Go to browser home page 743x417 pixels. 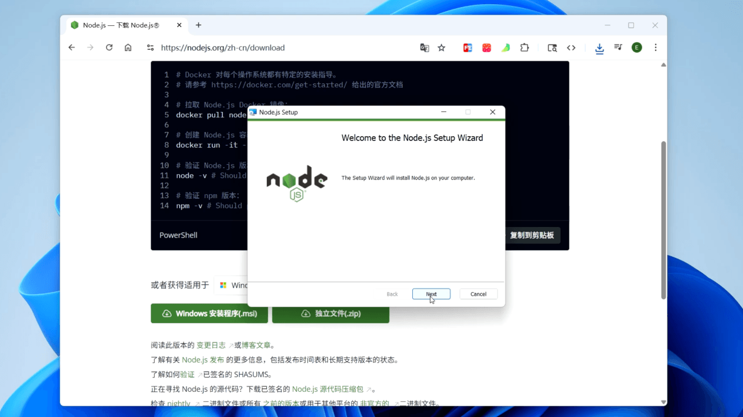tap(128, 48)
